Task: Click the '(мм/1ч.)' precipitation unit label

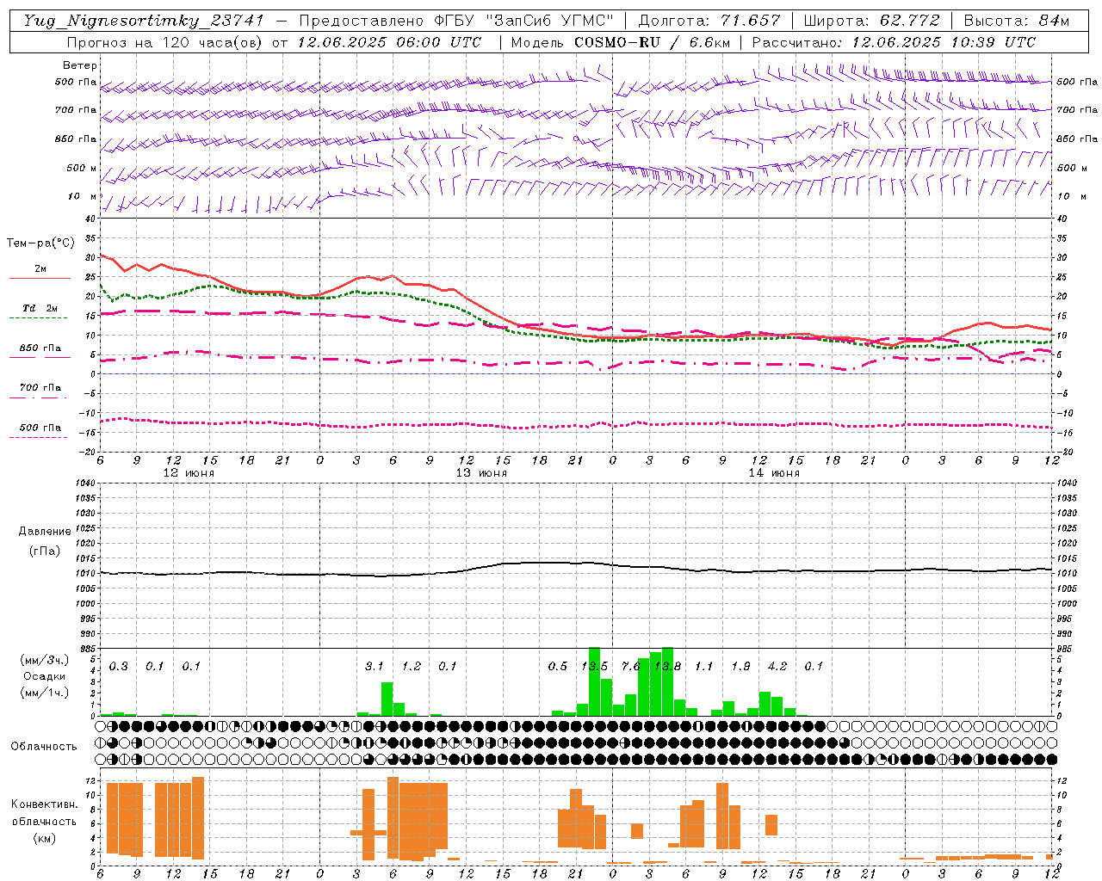Action: pos(45,693)
